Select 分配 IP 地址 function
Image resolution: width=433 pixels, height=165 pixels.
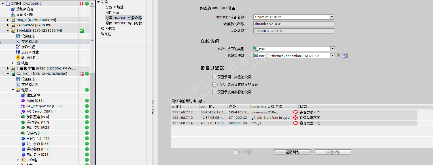click(x=114, y=7)
